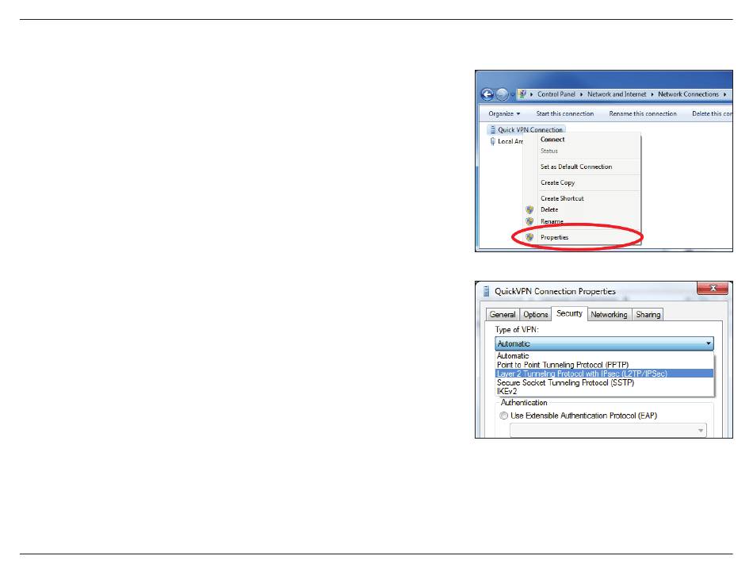
Task: Click the Forward navigation arrow button
Action: (503, 94)
